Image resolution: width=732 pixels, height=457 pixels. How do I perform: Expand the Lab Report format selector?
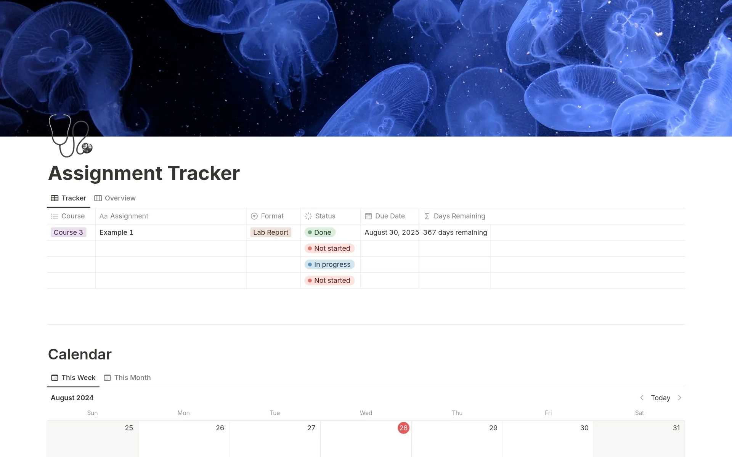[x=270, y=232]
